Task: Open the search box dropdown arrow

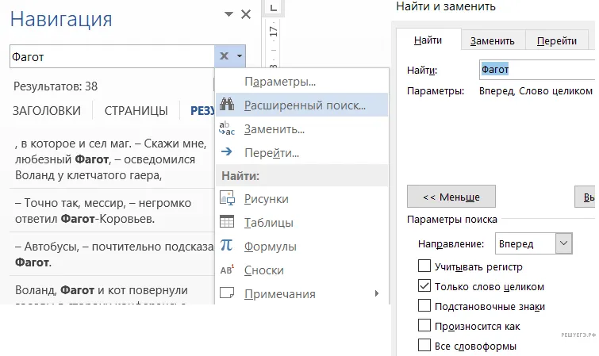Action: (x=240, y=56)
